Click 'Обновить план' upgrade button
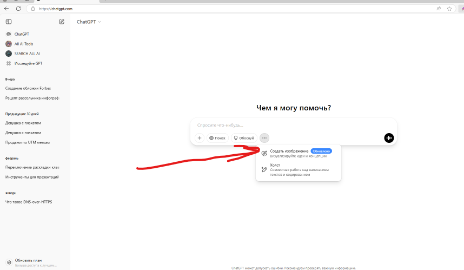Screen dimensions: 464x270 pyautogui.click(x=35, y=262)
